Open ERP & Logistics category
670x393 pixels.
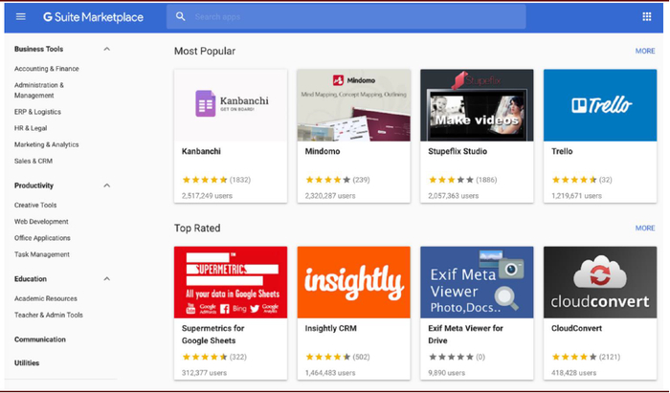(x=37, y=112)
